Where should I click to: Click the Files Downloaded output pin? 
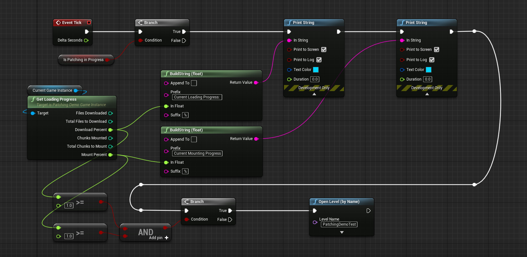point(110,113)
